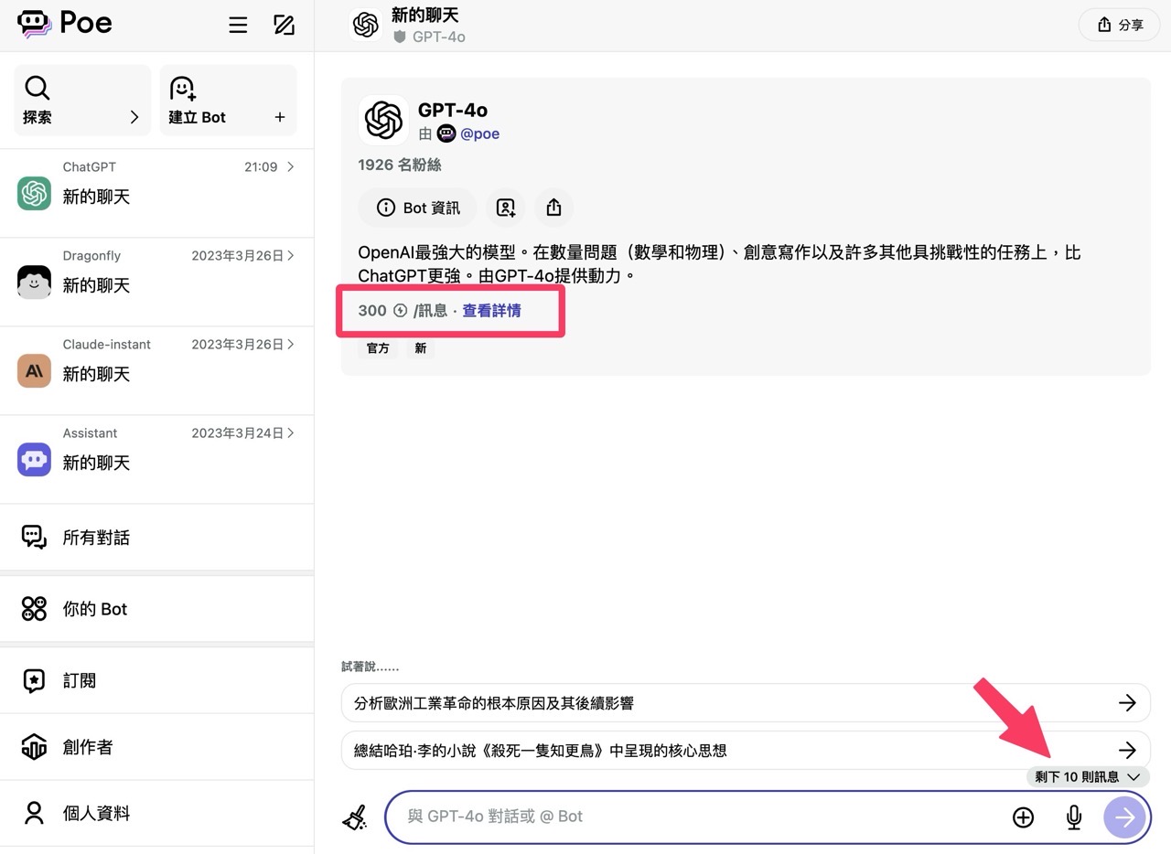Start a new chat with the compose icon

(x=285, y=25)
